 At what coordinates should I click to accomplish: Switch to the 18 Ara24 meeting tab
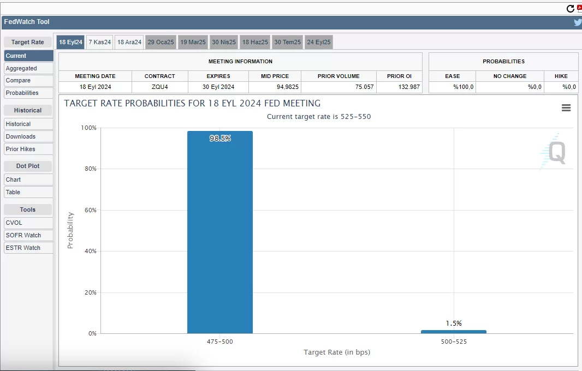[x=129, y=43]
